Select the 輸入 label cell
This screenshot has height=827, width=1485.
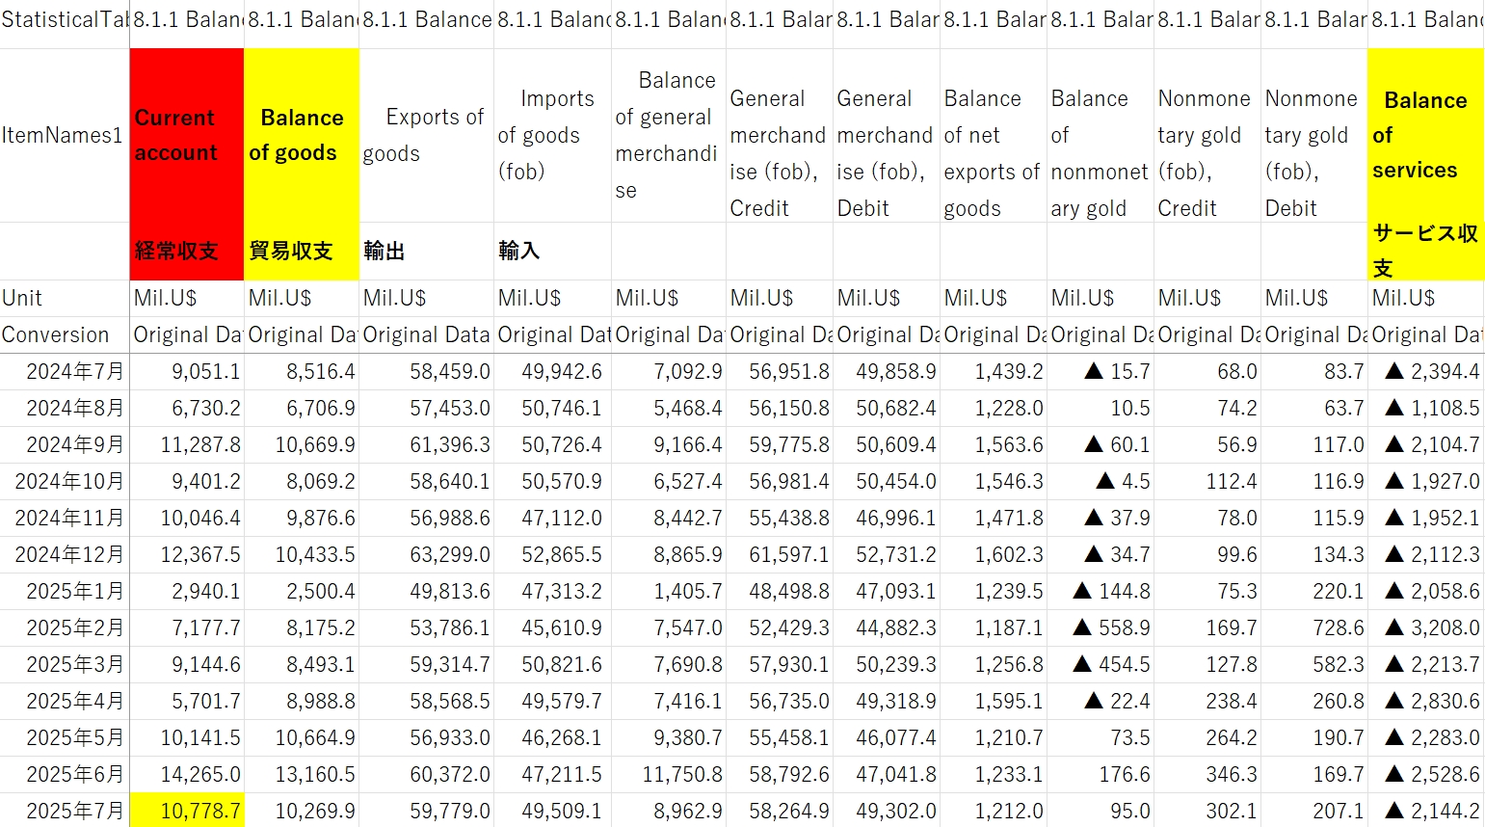point(551,252)
